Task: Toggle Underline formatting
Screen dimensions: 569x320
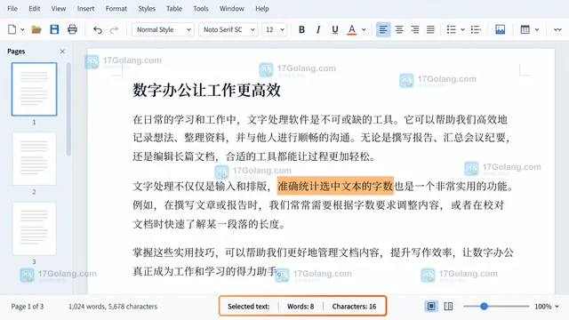Action: 335,29
